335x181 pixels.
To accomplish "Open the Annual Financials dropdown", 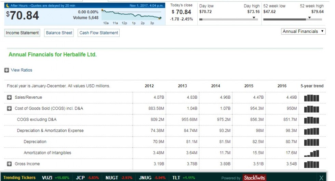I will point(303,31).
